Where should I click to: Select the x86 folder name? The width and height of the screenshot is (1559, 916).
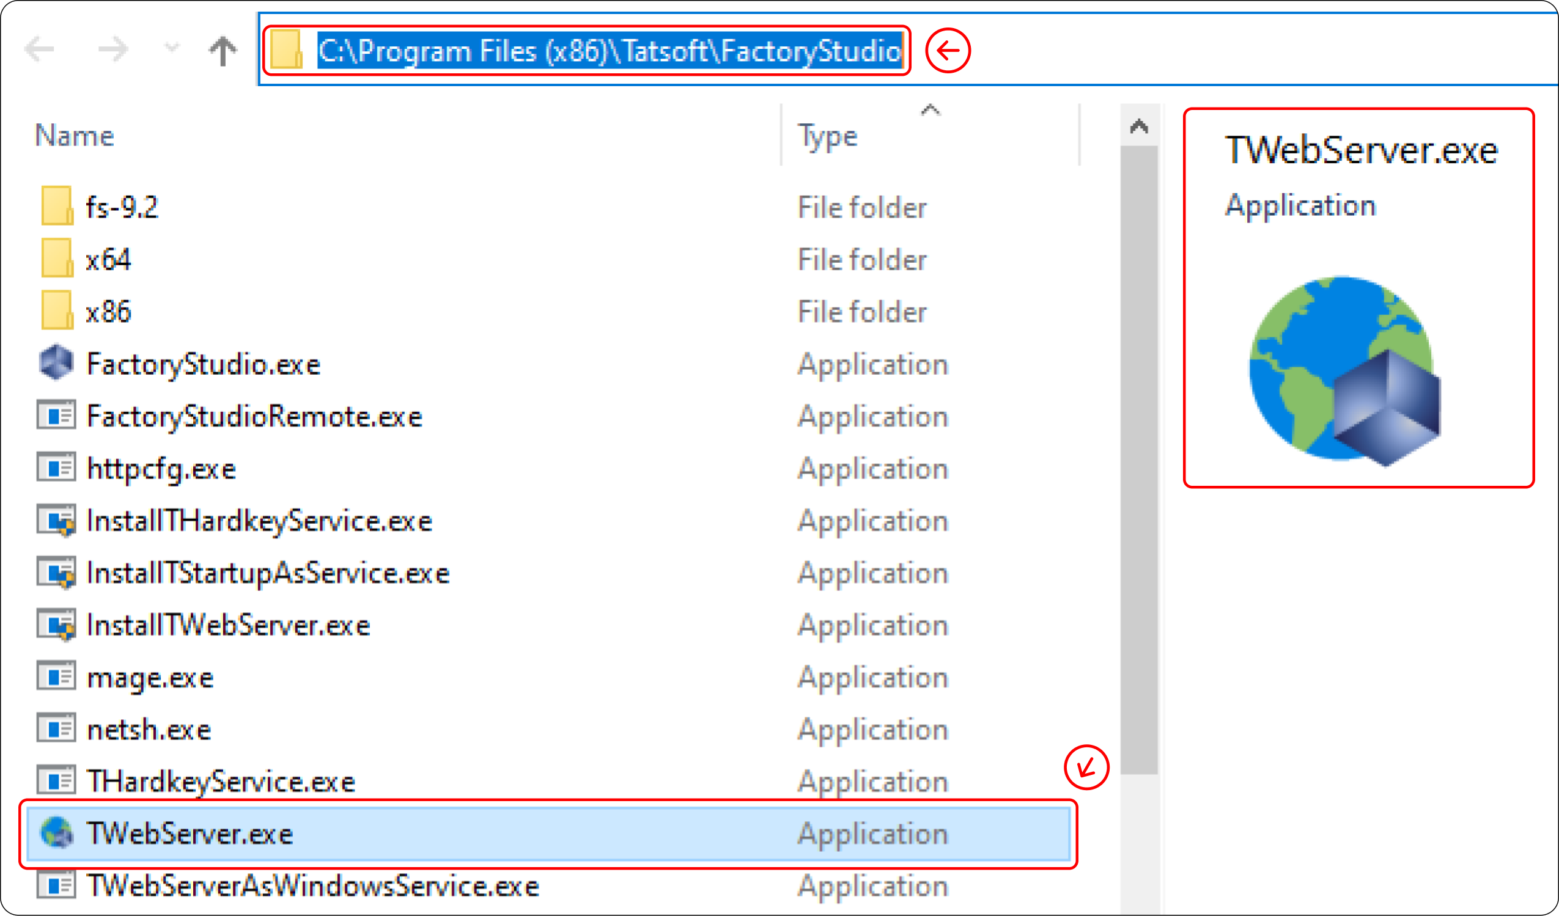pos(109,311)
